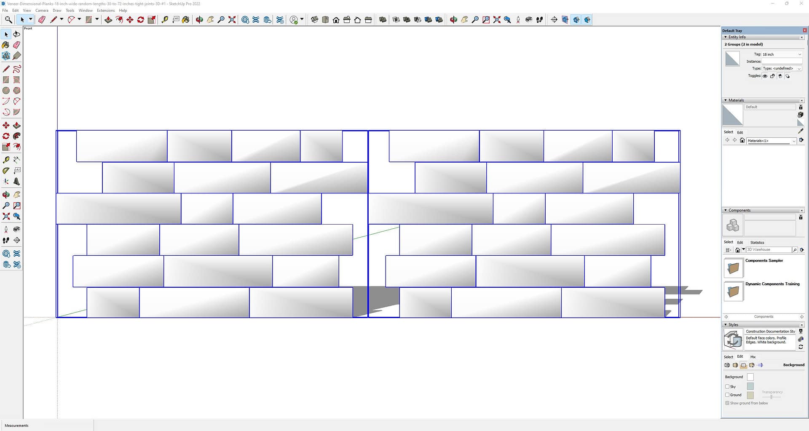Open the Tag dropdown showing 18 inch
This screenshot has height=431, width=809.
click(782, 54)
